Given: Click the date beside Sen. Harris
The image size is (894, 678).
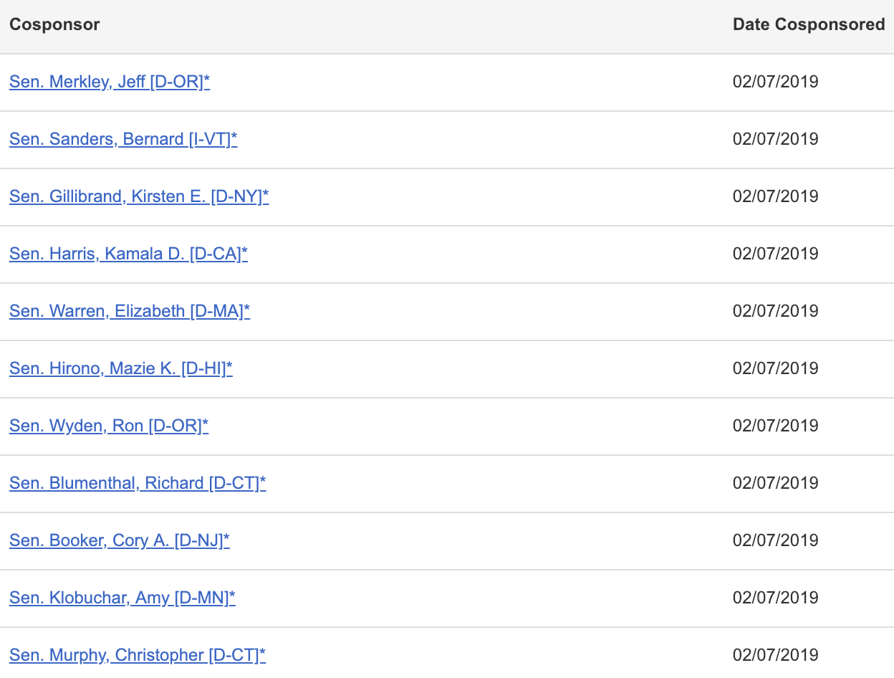Looking at the screenshot, I should [775, 254].
